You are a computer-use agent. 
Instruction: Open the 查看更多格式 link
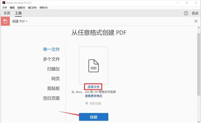click(94, 96)
